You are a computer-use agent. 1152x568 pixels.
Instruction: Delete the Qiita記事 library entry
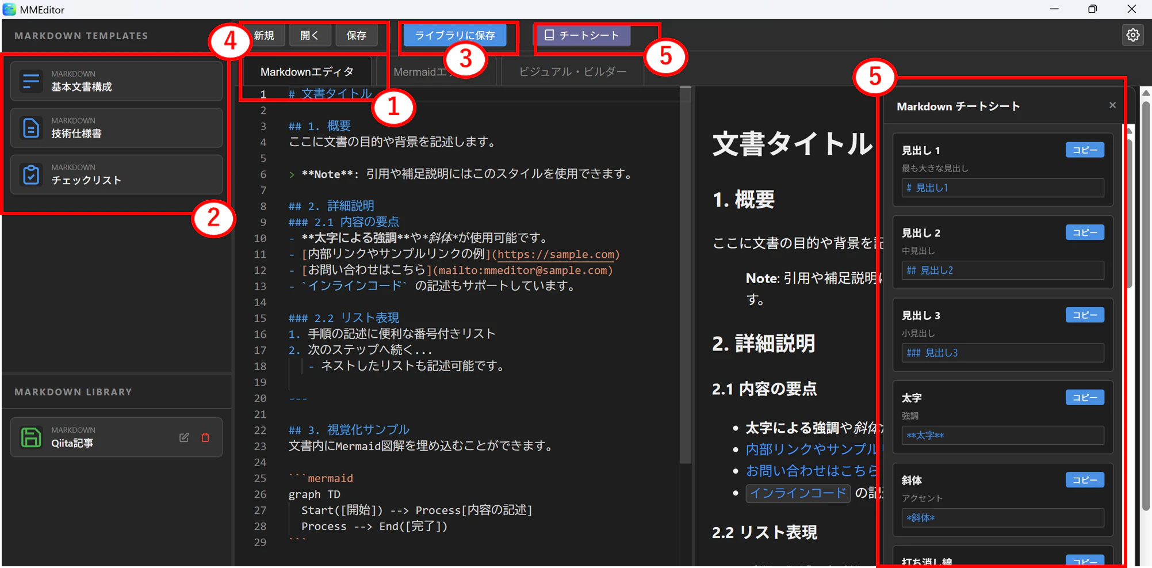(205, 437)
